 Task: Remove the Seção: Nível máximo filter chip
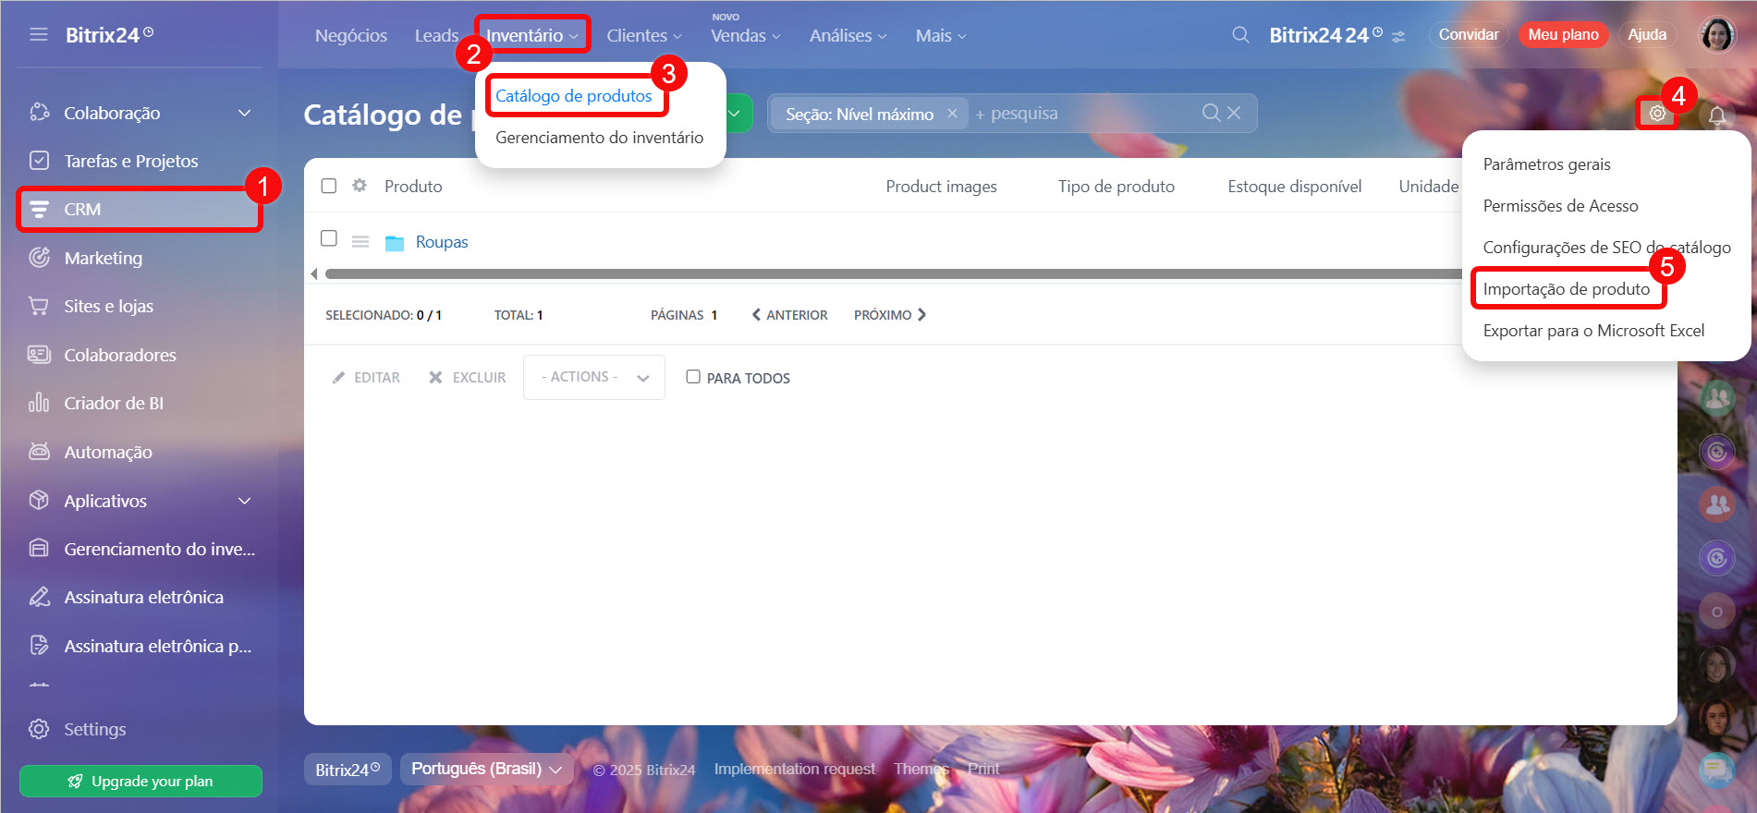click(x=952, y=114)
